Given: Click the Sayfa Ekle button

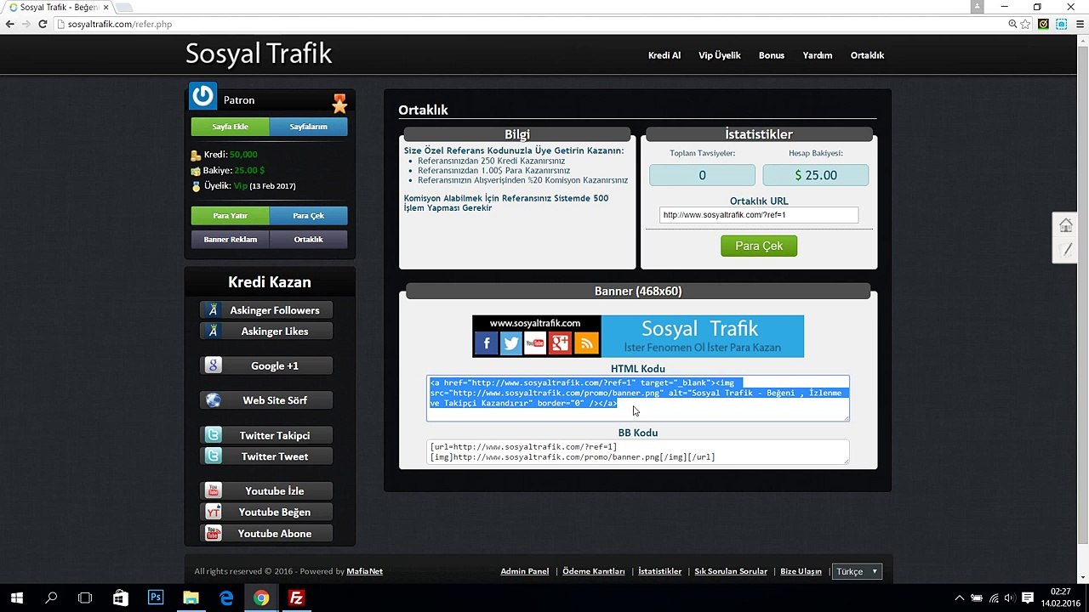Looking at the screenshot, I should click(230, 127).
